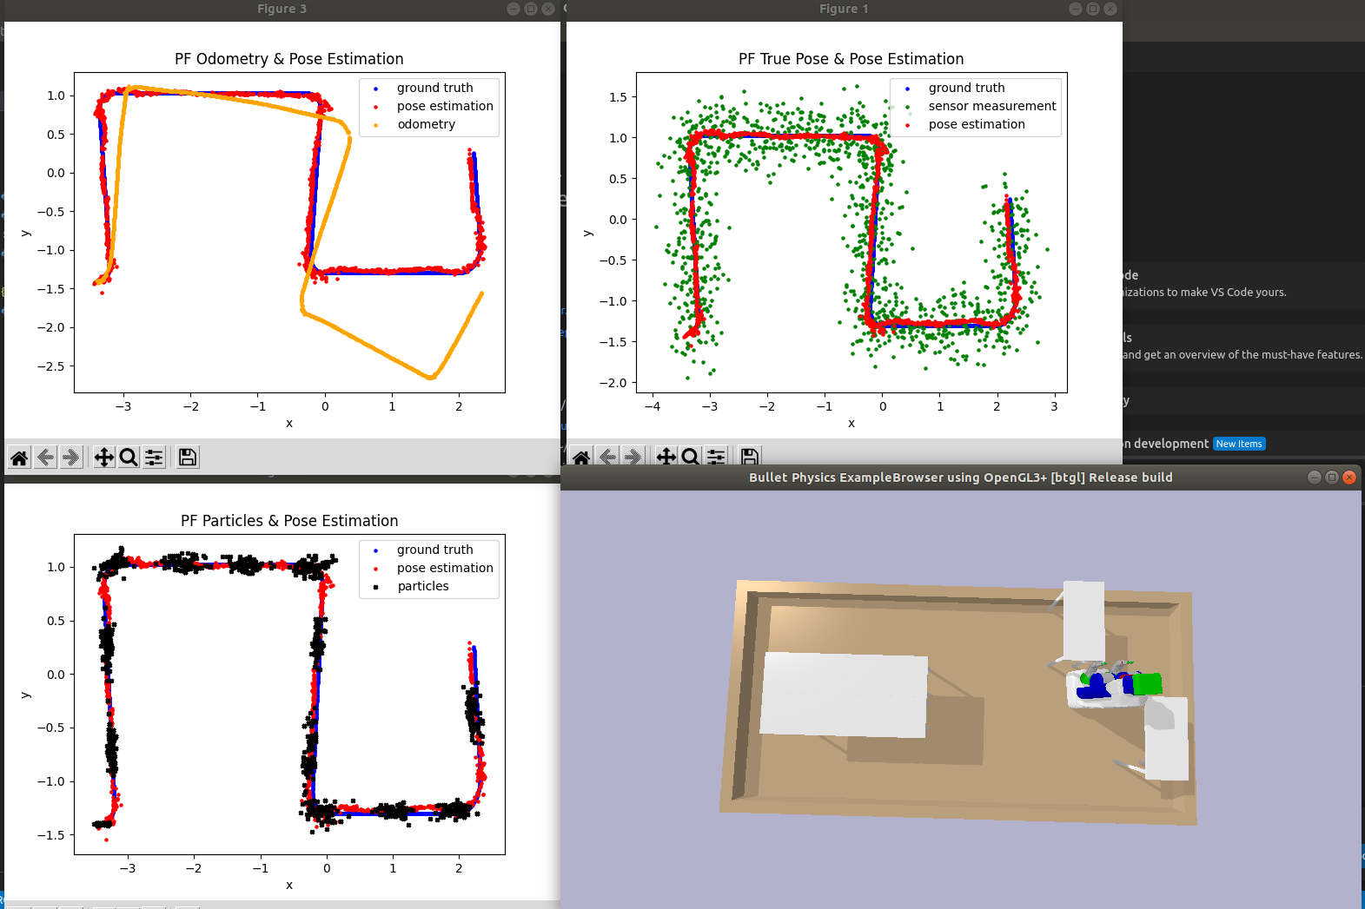This screenshot has width=1365, height=909.
Task: Click the Figure 3 title bar
Action: pos(282,9)
